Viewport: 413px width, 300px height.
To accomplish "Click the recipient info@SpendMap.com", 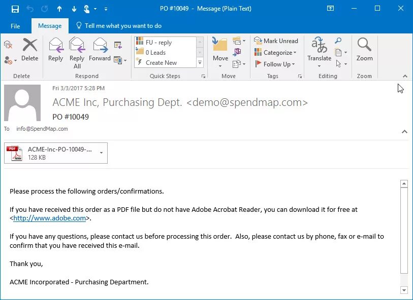I will tap(42, 129).
